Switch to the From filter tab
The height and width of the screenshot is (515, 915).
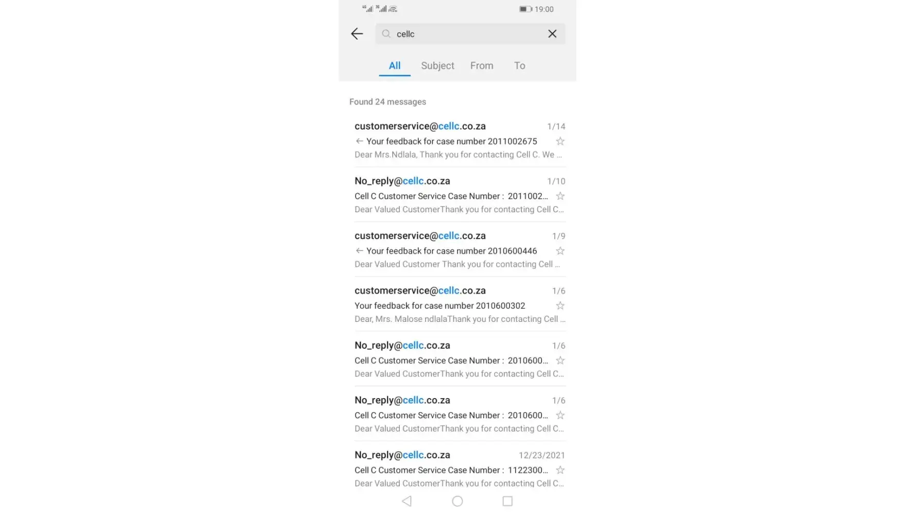pyautogui.click(x=482, y=66)
